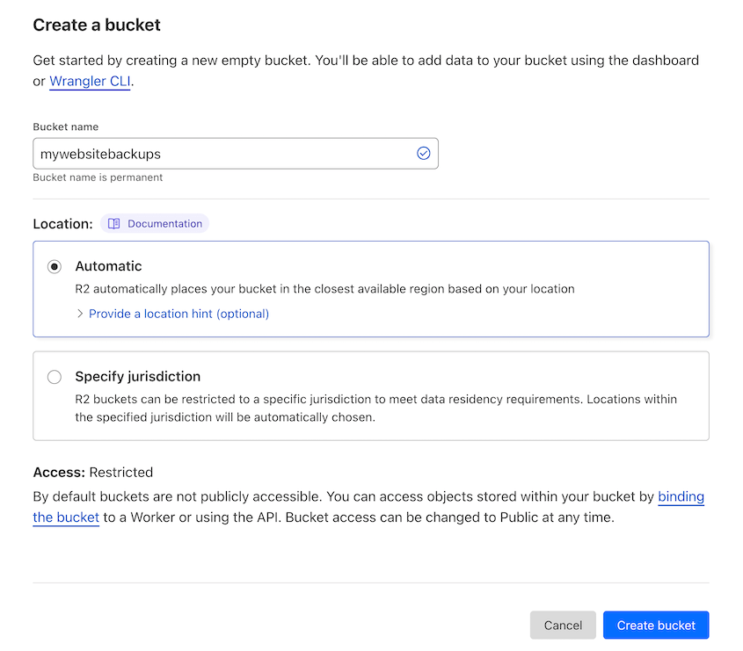Click the chevron beside location hint
Screen dimensions: 743x651
click(x=80, y=314)
